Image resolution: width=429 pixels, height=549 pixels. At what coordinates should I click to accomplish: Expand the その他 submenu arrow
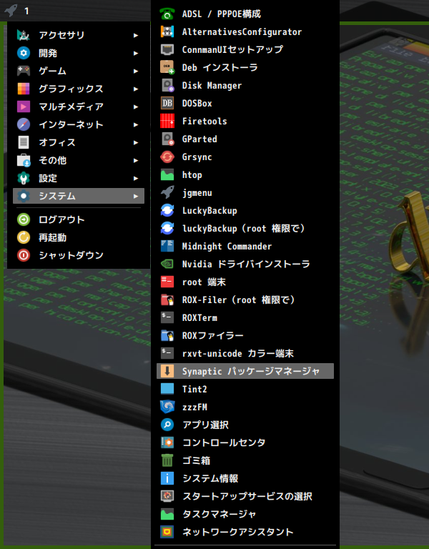(x=136, y=160)
